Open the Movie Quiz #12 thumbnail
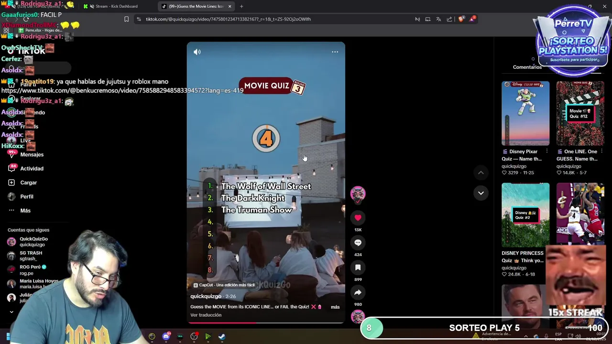The image size is (612, 344). click(x=580, y=113)
